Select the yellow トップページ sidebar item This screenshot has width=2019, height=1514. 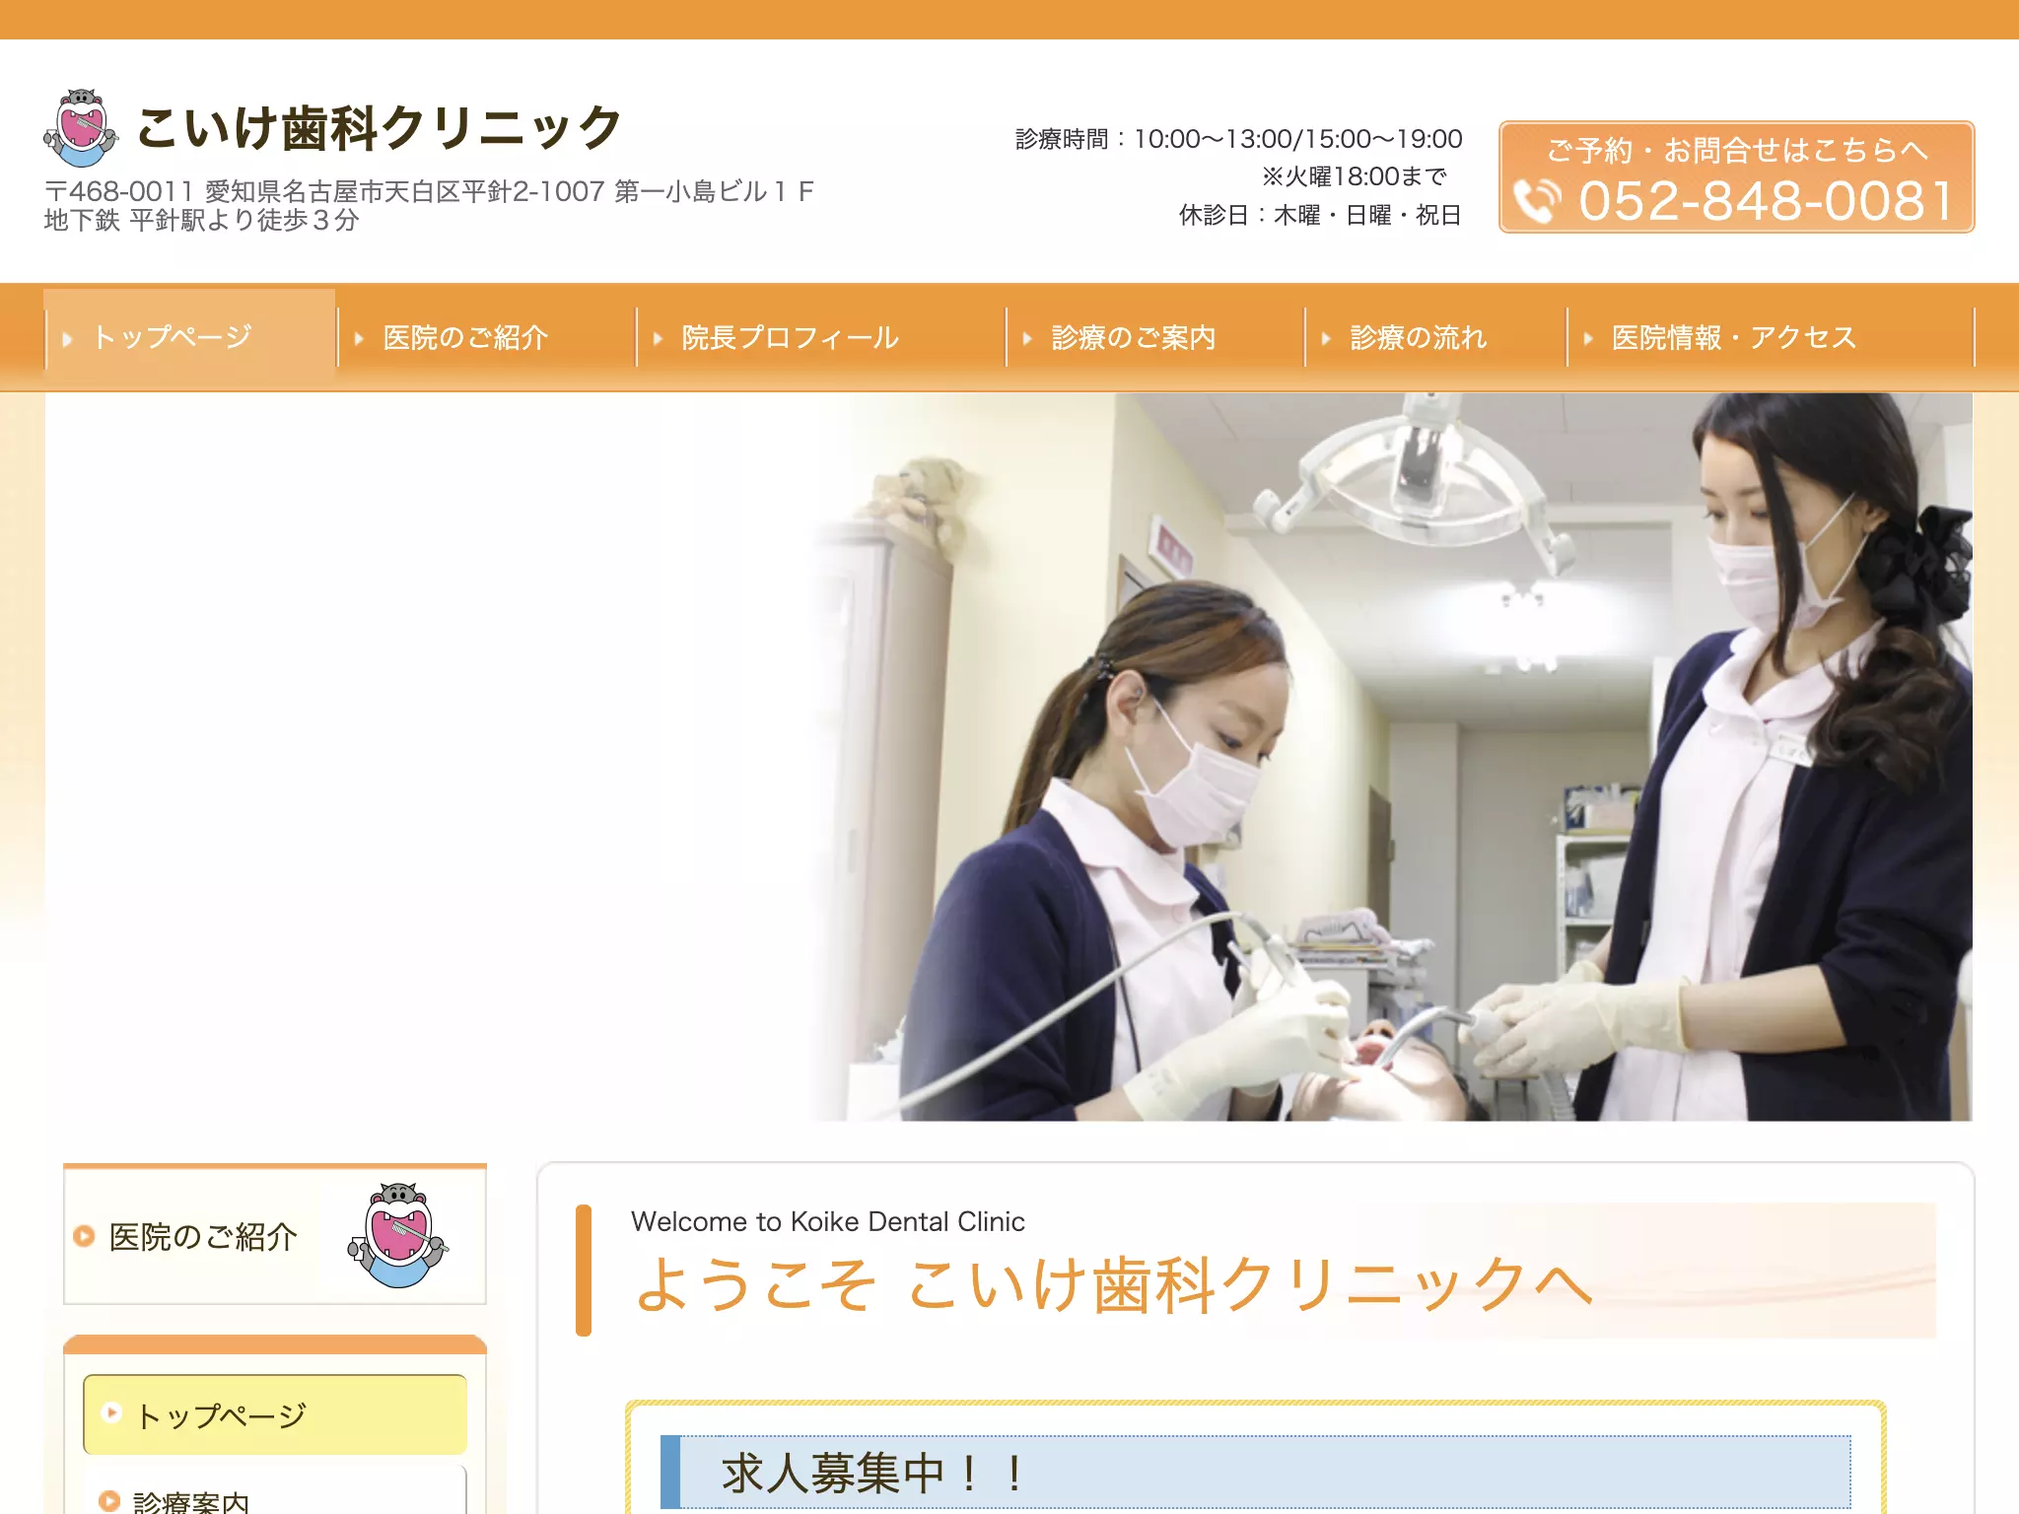275,1414
